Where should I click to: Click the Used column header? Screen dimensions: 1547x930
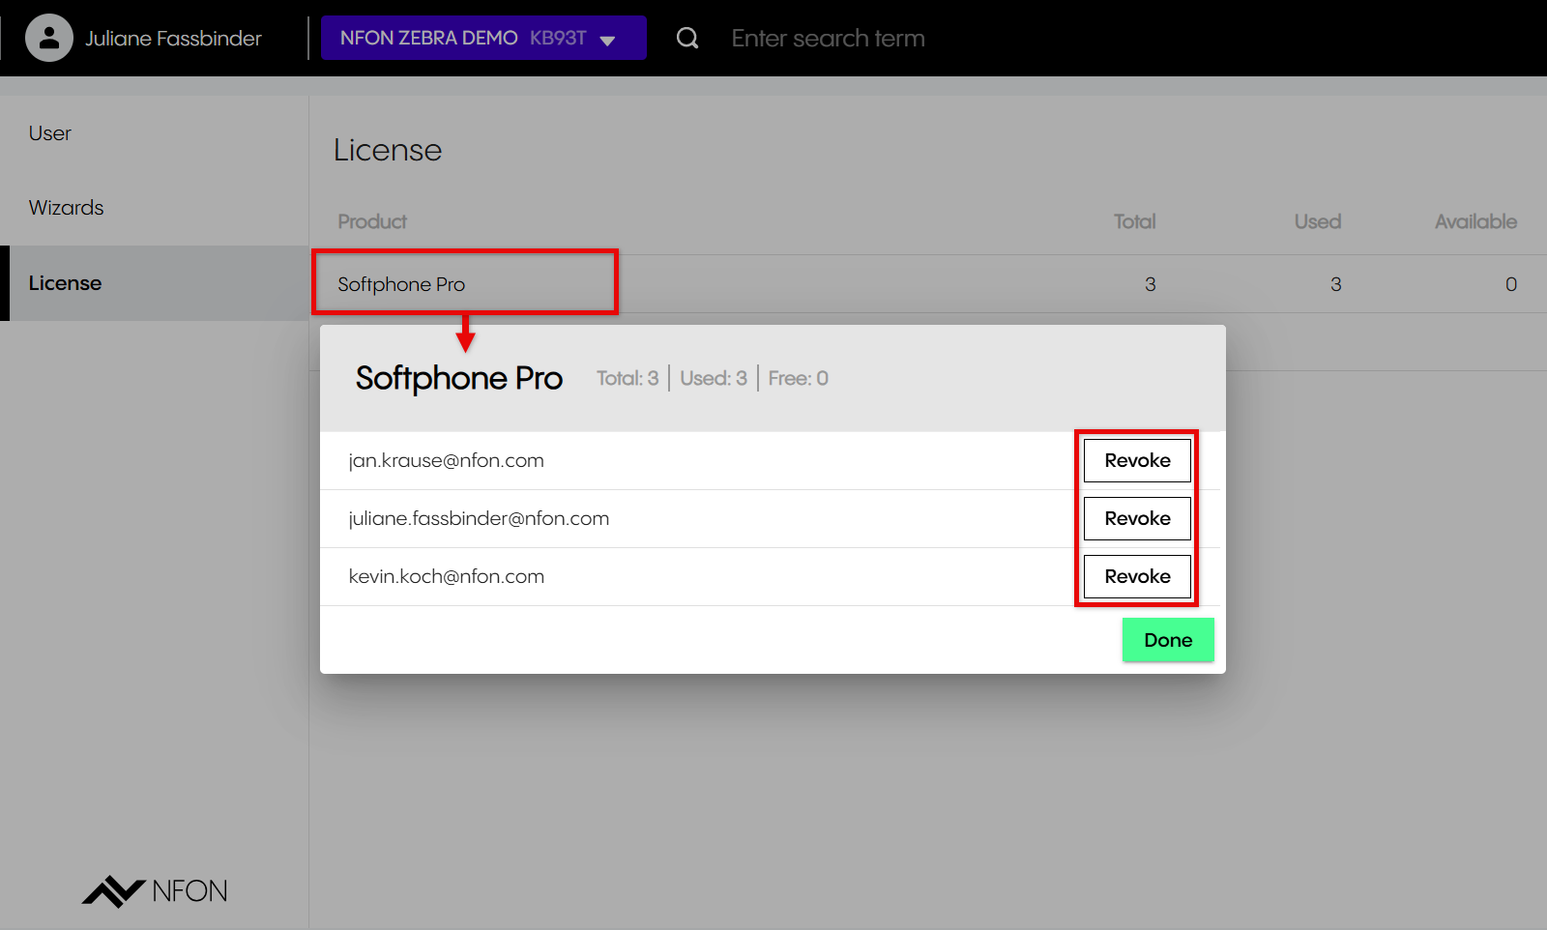coord(1317,221)
